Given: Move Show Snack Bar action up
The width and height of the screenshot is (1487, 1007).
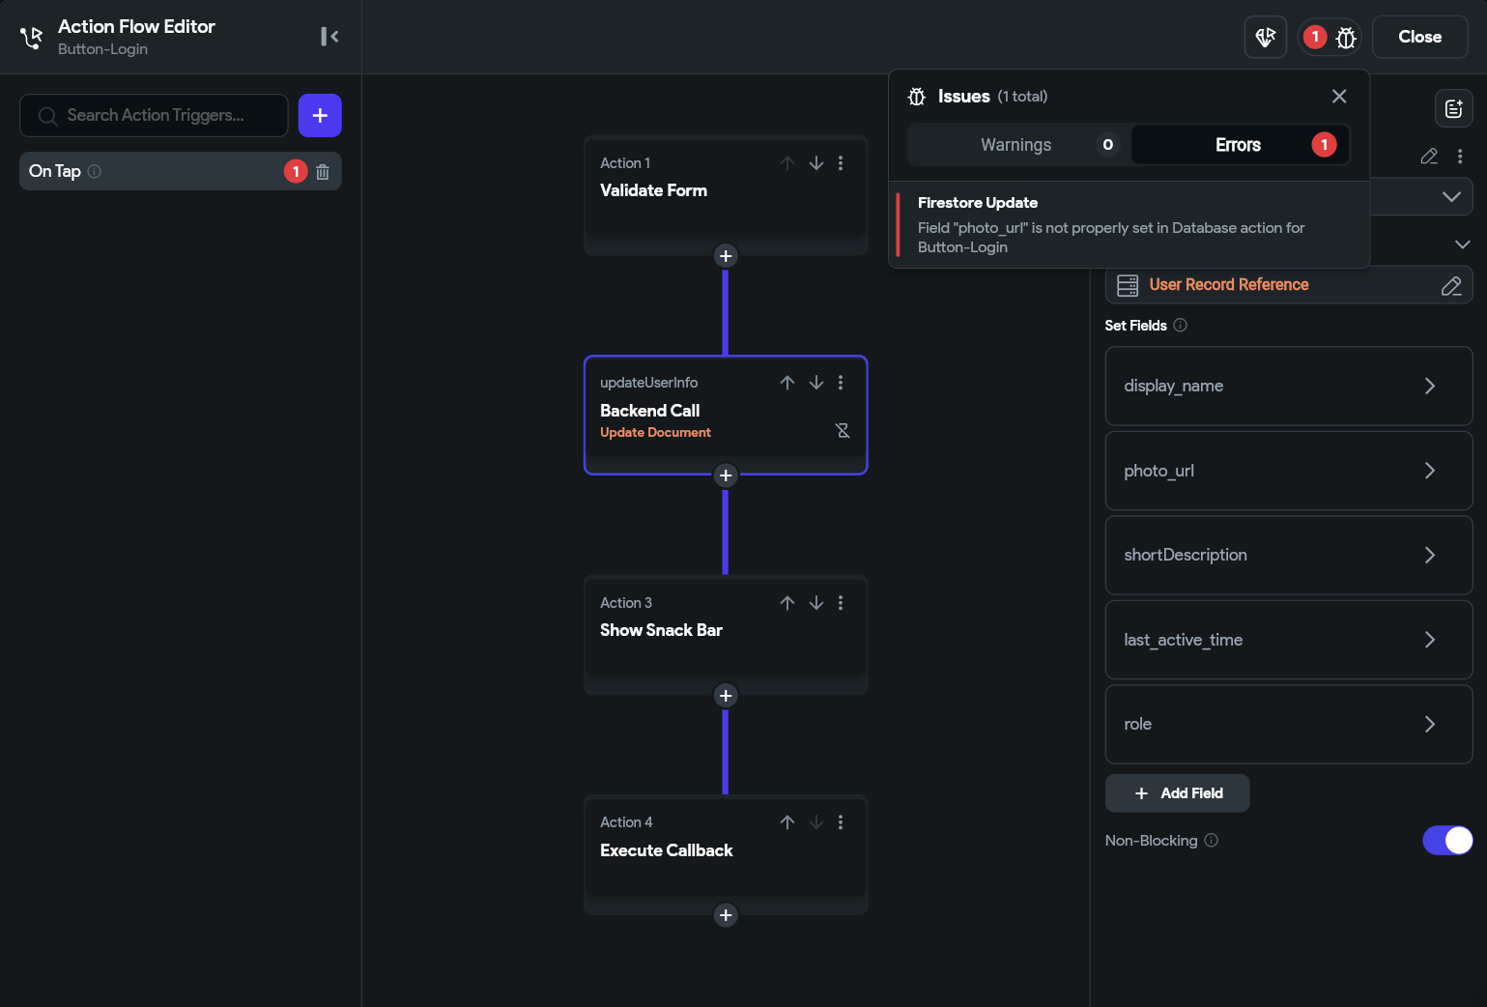Looking at the screenshot, I should click(787, 603).
